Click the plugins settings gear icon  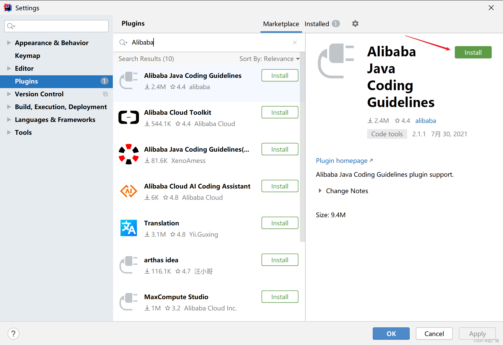355,24
